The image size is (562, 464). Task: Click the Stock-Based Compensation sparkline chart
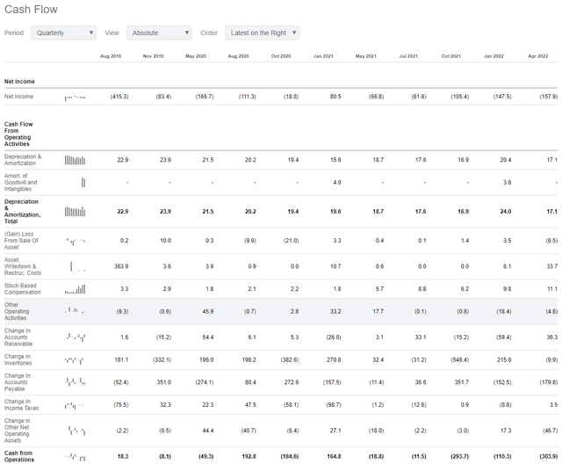[75, 289]
